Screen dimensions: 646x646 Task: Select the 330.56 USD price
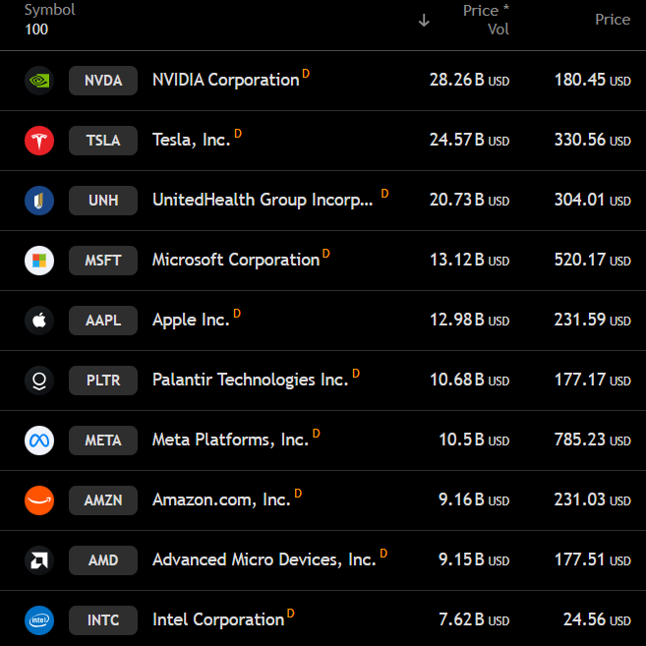pyautogui.click(x=593, y=140)
